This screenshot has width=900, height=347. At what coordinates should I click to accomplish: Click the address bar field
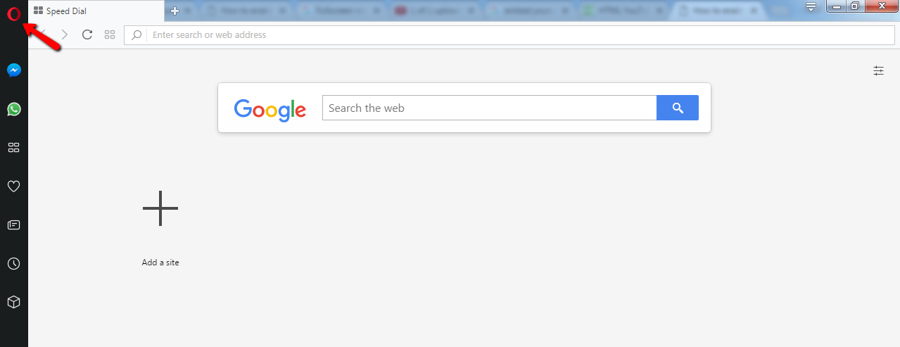pyautogui.click(x=511, y=34)
